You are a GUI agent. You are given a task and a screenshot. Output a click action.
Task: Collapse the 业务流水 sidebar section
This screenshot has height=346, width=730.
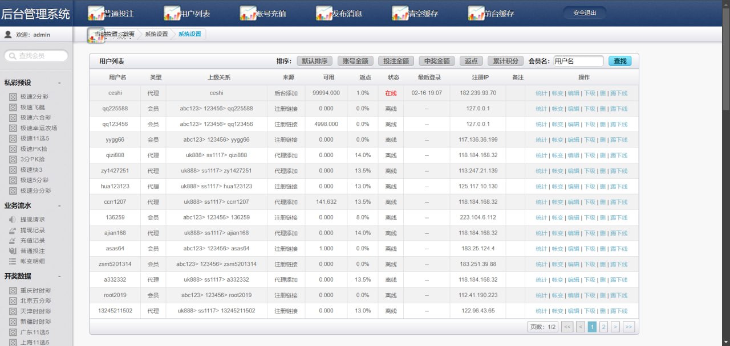pos(59,206)
